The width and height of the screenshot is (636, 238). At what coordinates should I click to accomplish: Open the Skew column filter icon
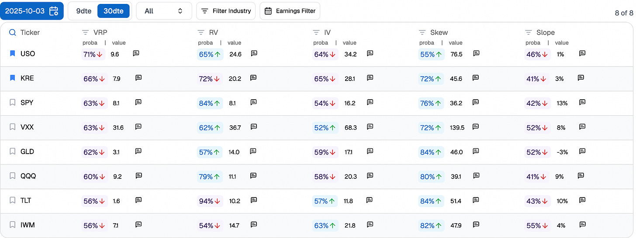(x=422, y=32)
